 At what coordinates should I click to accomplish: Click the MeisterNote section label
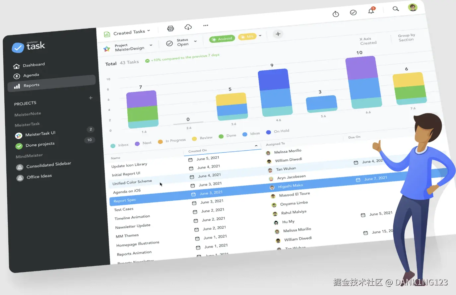(28, 114)
